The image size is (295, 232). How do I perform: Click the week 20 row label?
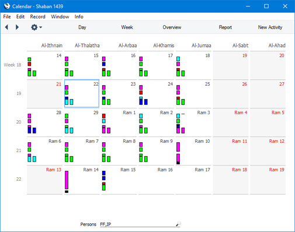[19, 122]
